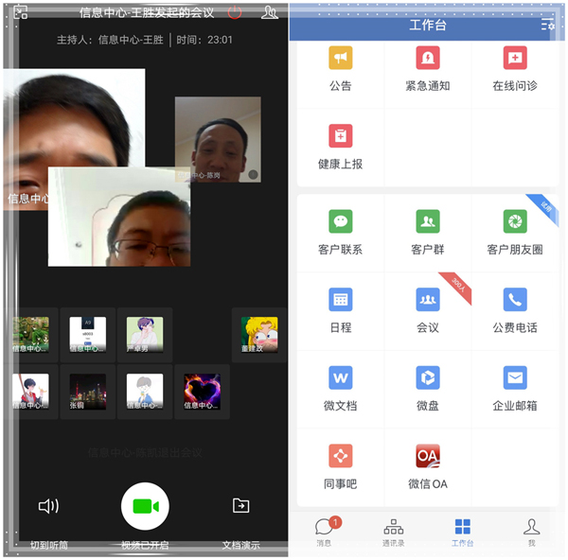
Task: Open the 微盘 drive app
Action: pos(428,389)
